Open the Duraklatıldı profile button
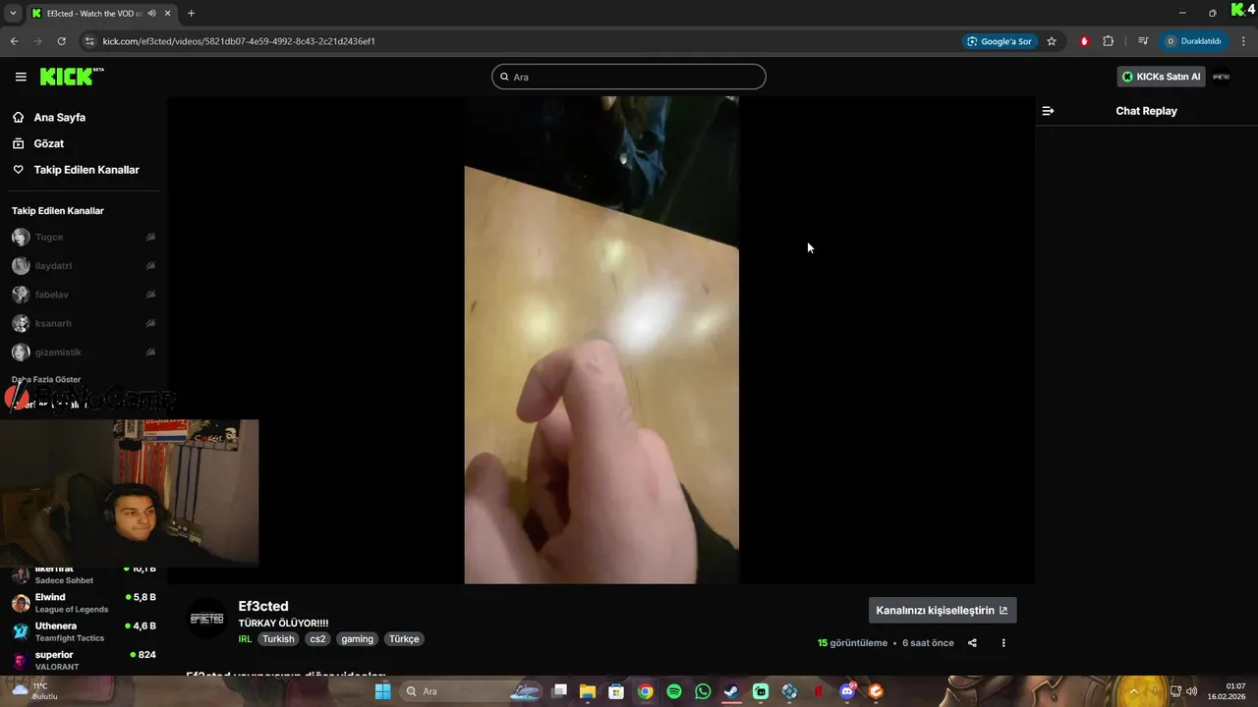1258x707 pixels. click(x=1194, y=41)
